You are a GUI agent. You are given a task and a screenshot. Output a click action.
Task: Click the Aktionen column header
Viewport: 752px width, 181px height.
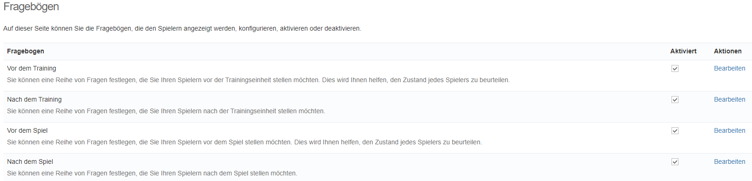(728, 51)
